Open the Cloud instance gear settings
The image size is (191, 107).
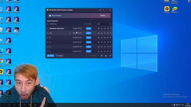pyautogui.click(x=108, y=15)
